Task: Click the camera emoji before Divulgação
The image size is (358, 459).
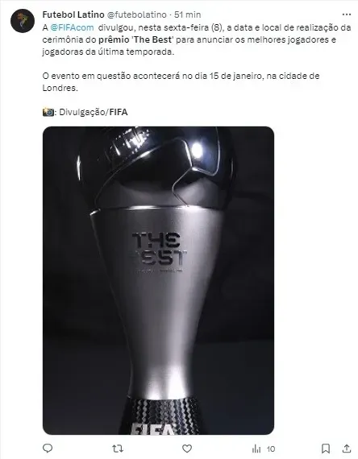Action: coord(48,112)
